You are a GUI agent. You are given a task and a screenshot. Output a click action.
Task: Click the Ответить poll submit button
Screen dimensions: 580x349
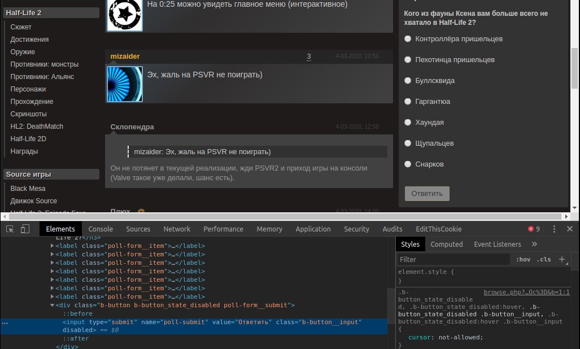[x=427, y=194]
